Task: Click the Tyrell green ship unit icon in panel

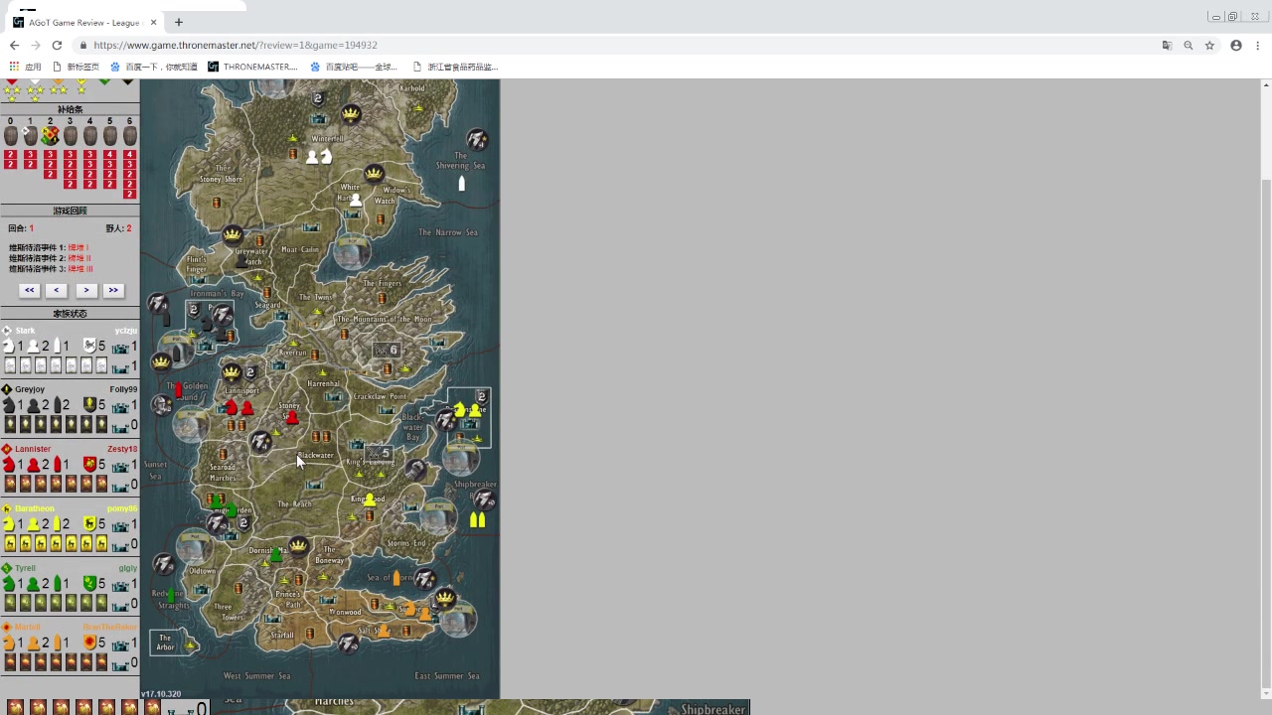Action: pos(57,584)
